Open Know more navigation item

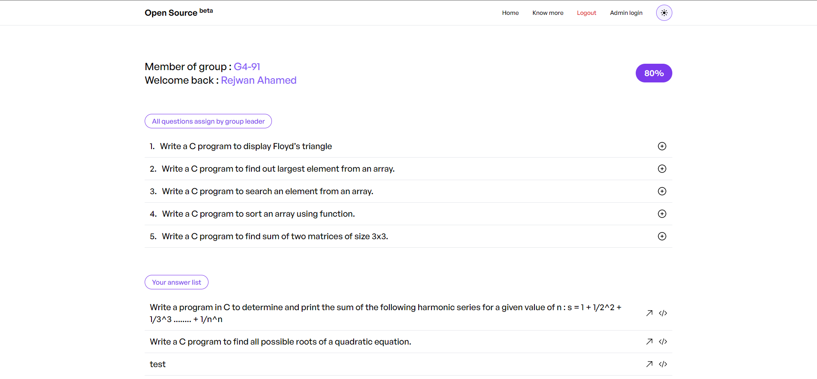point(548,13)
